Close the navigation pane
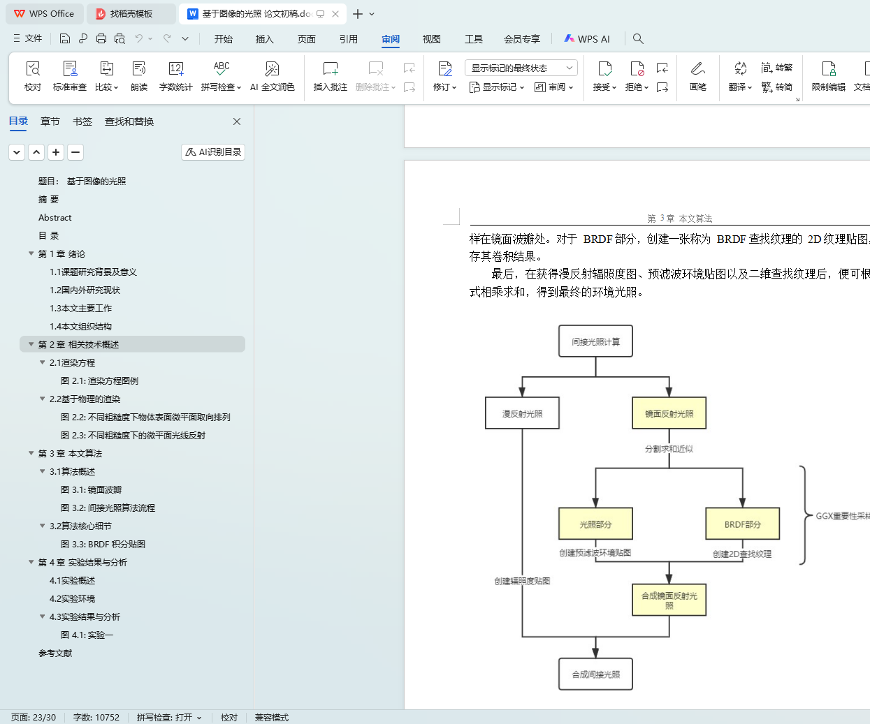 (237, 121)
